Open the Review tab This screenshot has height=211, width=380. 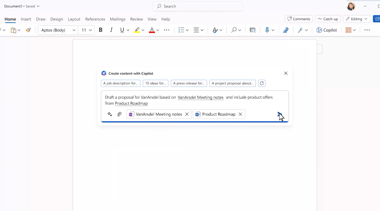[136, 19]
